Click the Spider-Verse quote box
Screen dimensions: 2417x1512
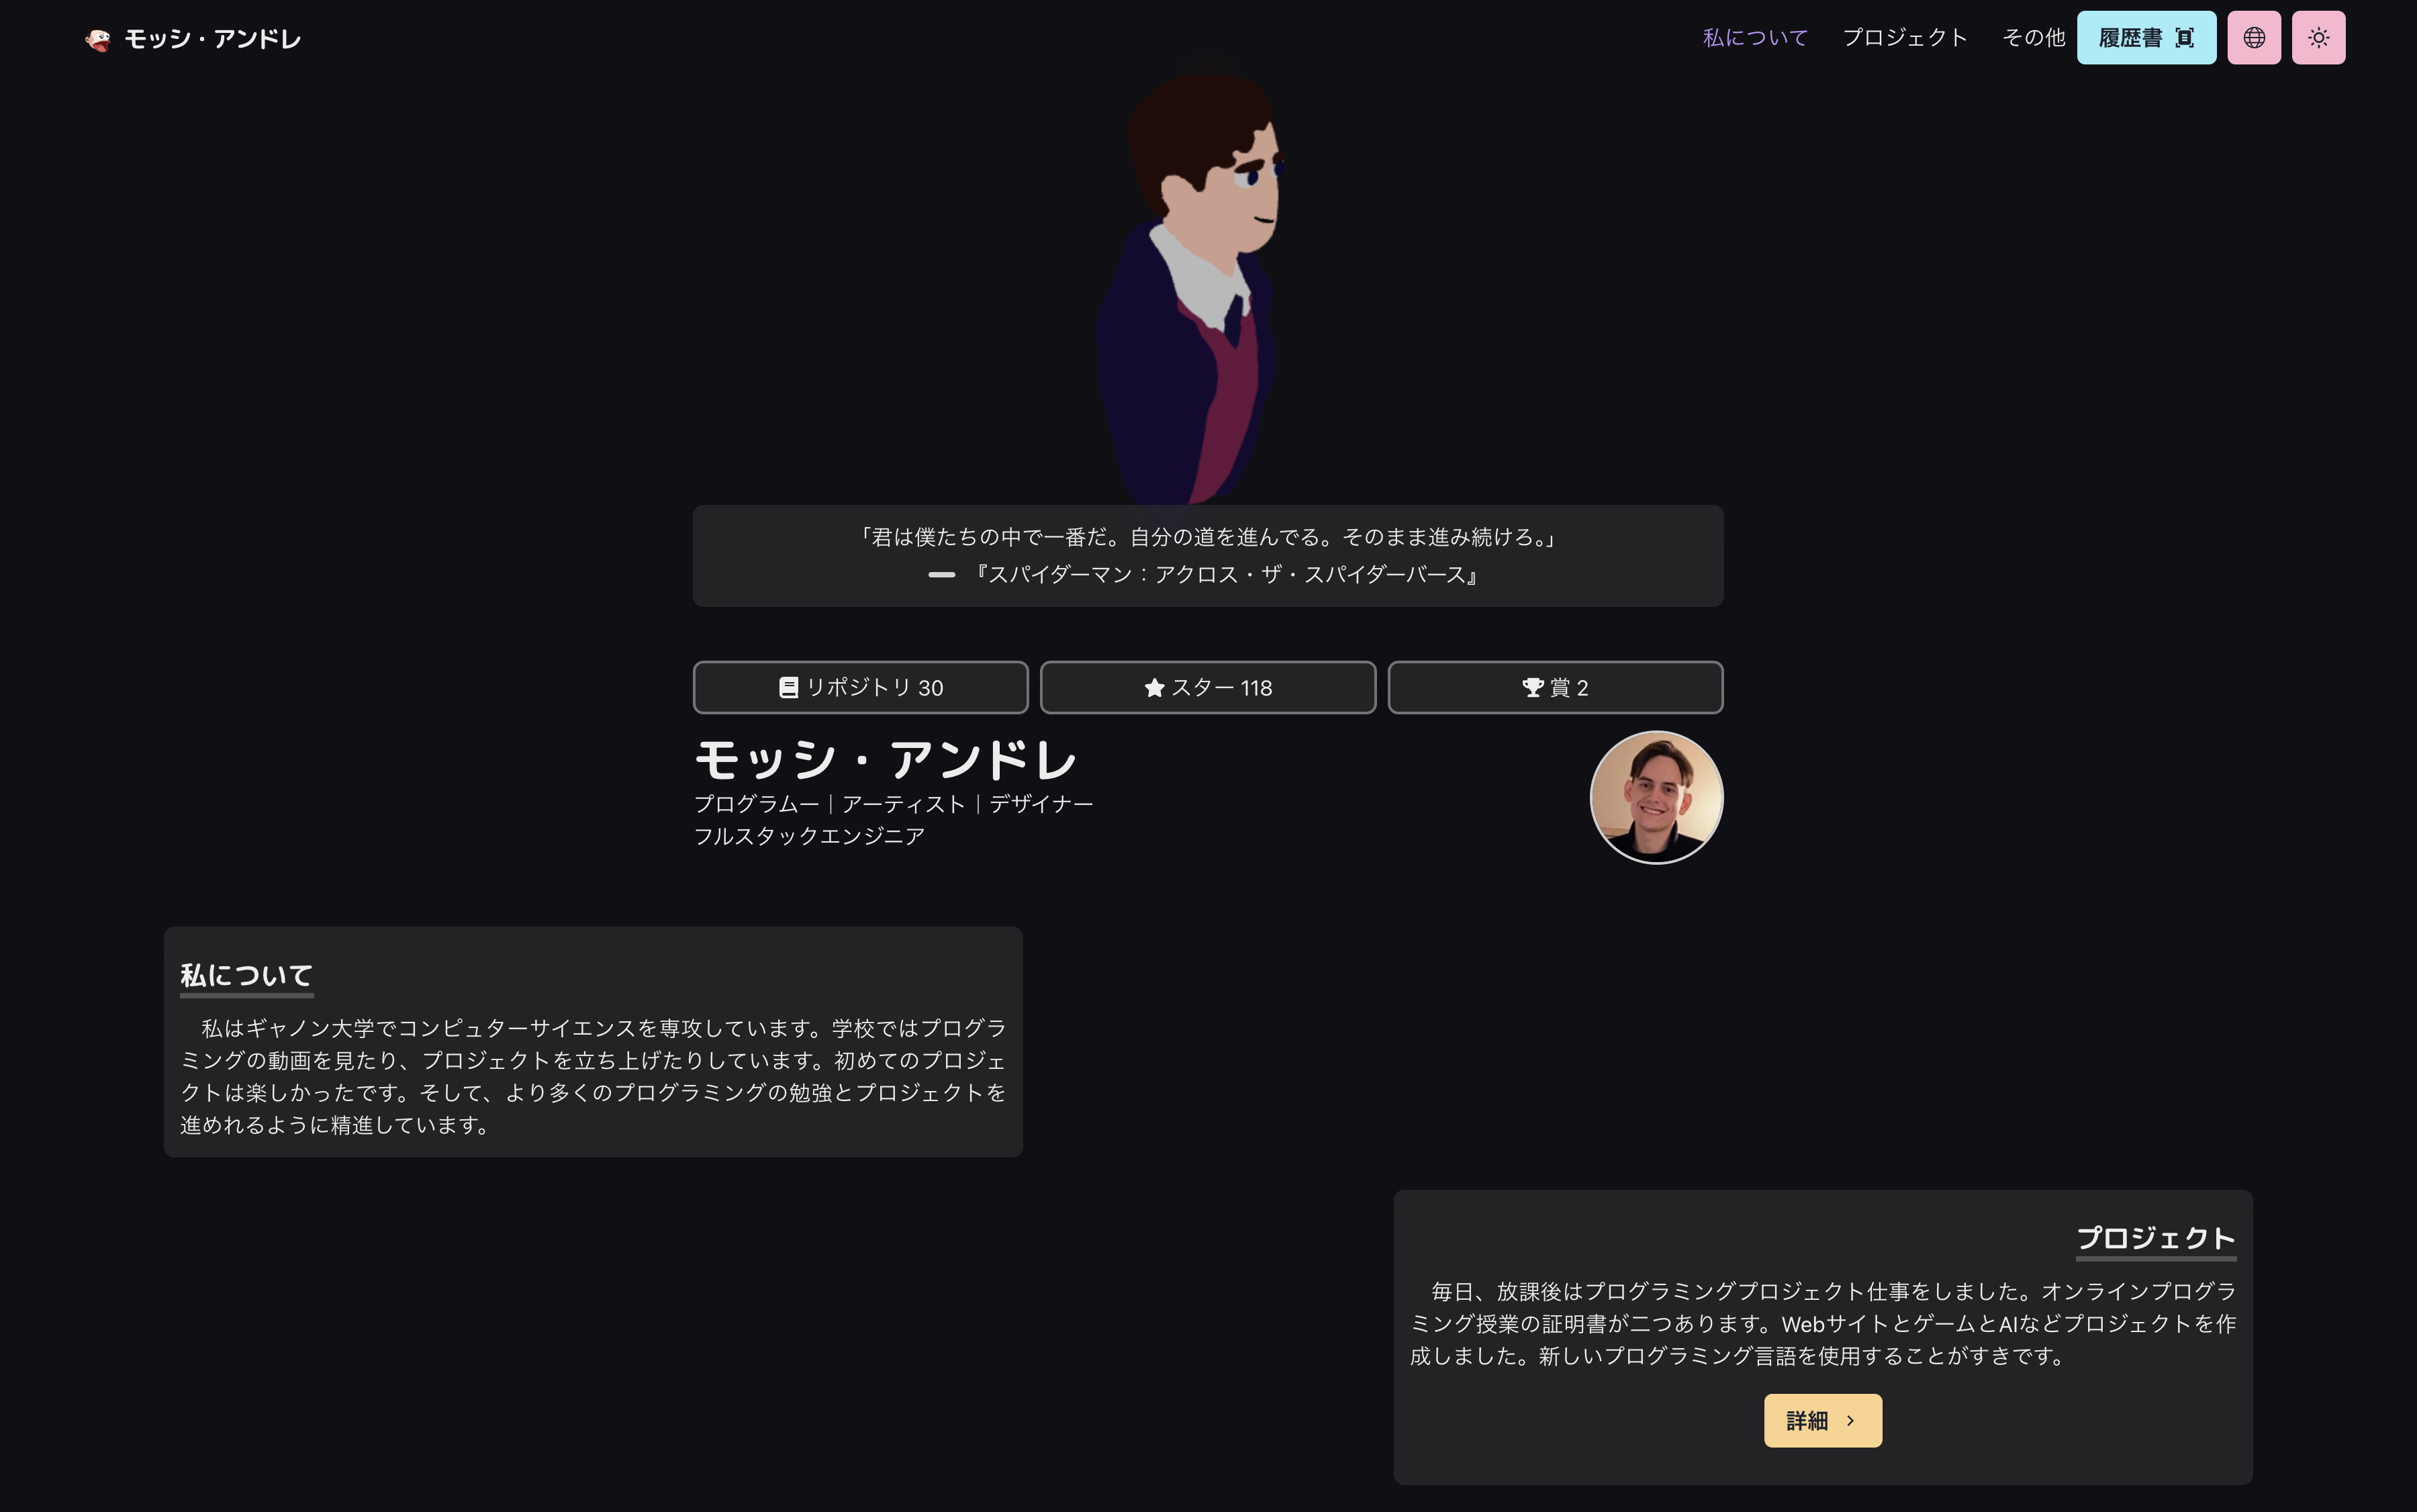[x=1207, y=556]
